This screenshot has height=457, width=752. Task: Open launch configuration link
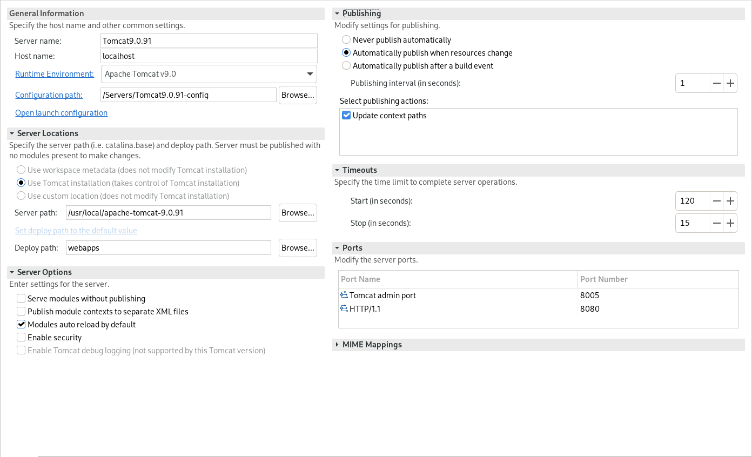(61, 113)
